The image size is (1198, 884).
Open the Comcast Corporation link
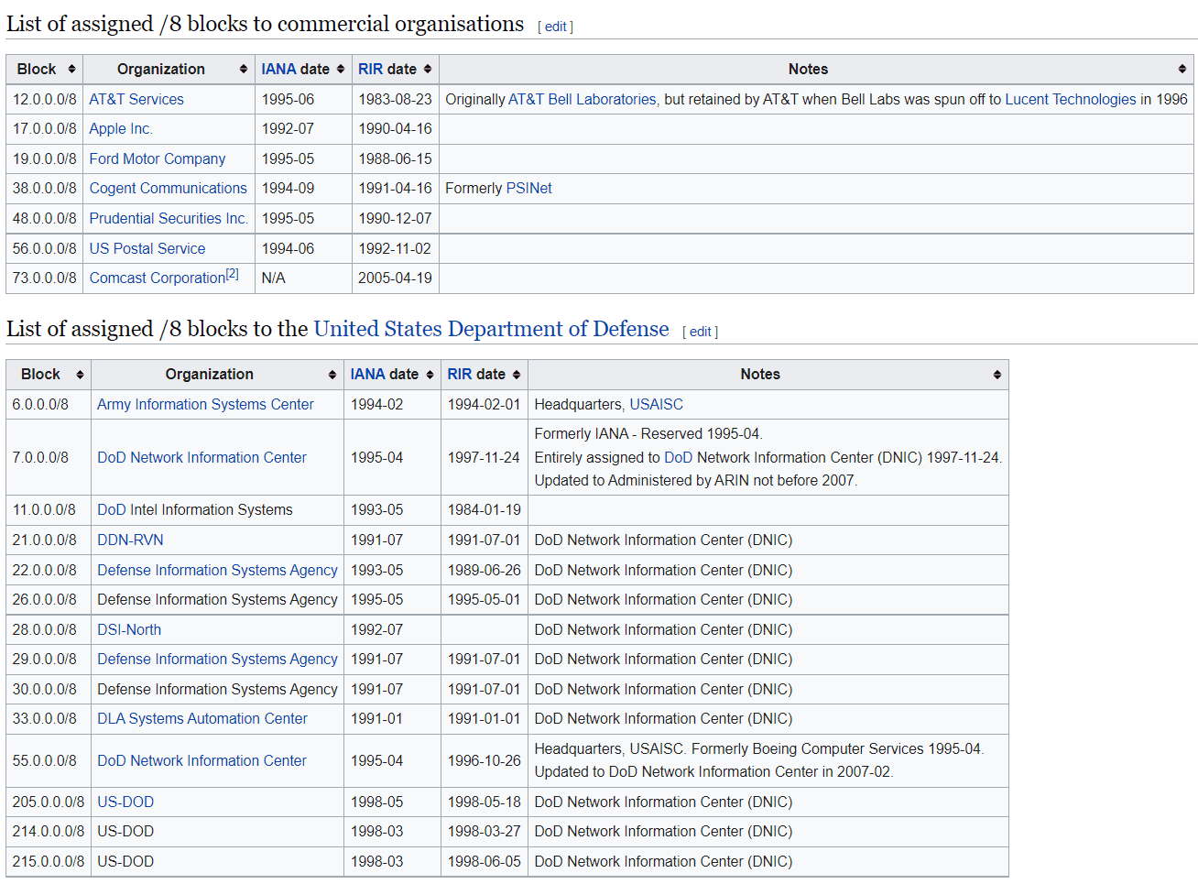click(158, 278)
